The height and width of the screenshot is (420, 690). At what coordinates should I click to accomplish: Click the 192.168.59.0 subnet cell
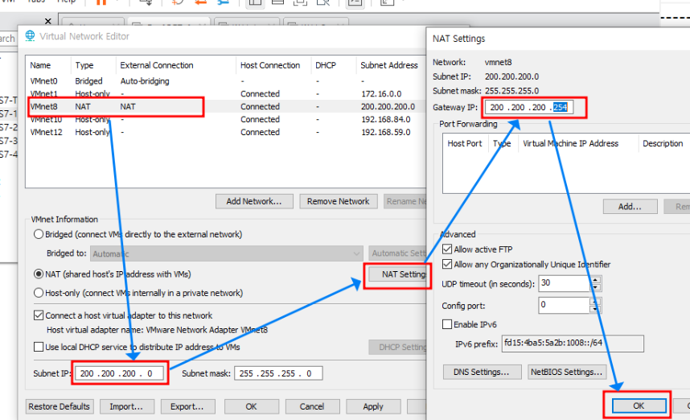click(386, 132)
